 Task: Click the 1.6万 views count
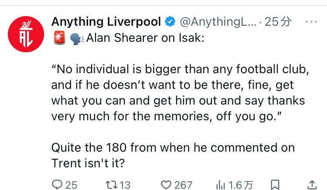click(241, 185)
